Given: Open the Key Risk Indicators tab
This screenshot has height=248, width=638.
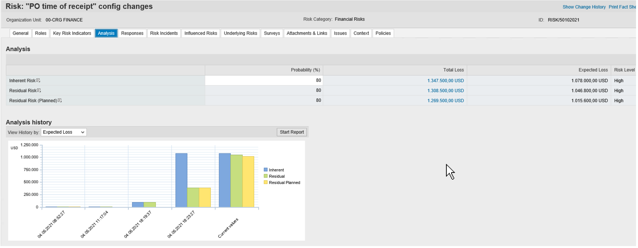Looking at the screenshot, I should click(72, 33).
